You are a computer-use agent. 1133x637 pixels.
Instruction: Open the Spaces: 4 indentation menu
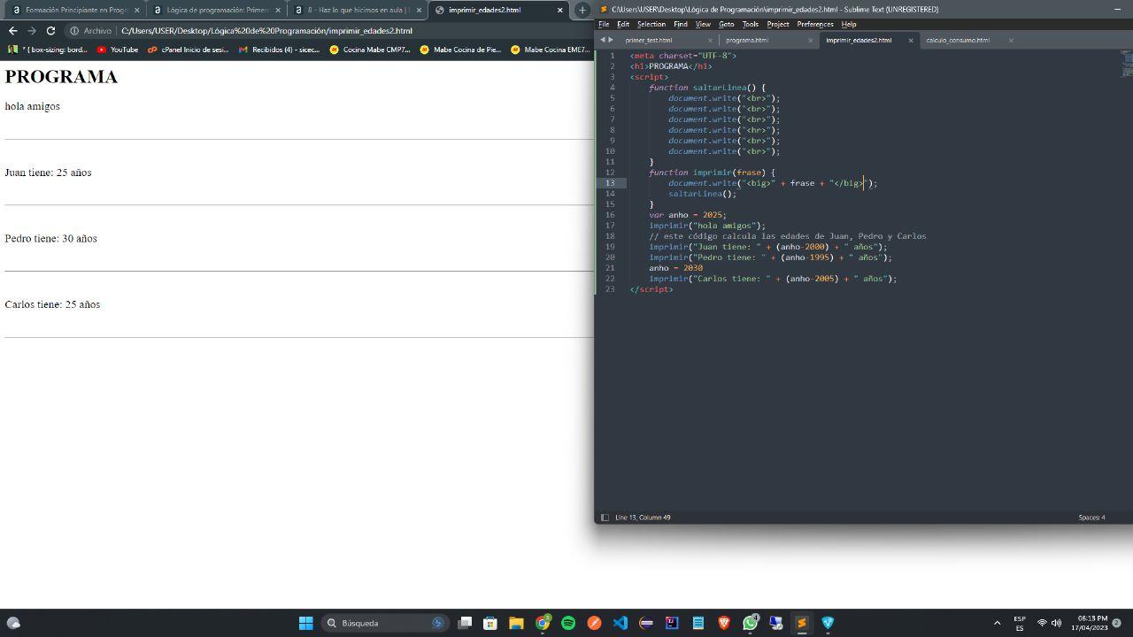tap(1091, 518)
